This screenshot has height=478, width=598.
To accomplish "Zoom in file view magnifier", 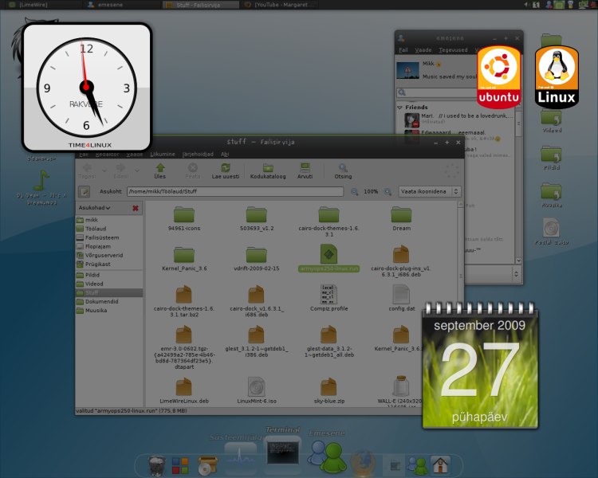I will tap(388, 192).
